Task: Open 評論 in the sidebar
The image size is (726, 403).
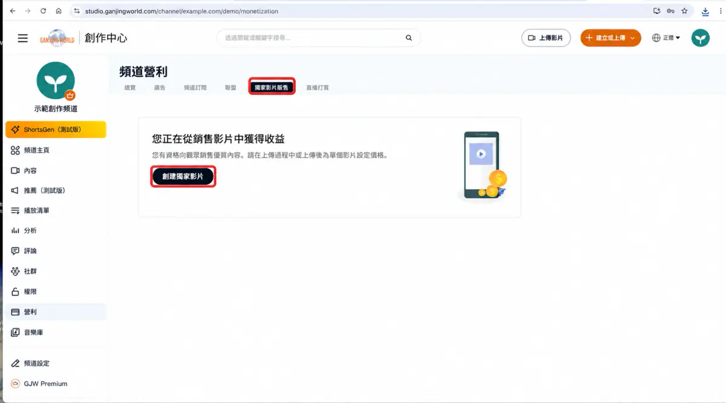Action: click(x=56, y=251)
